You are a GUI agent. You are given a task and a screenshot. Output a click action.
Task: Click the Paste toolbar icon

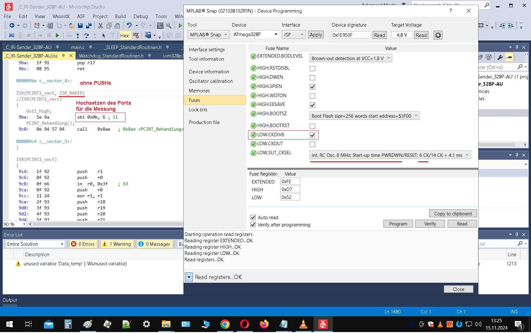pyautogui.click(x=117, y=26)
